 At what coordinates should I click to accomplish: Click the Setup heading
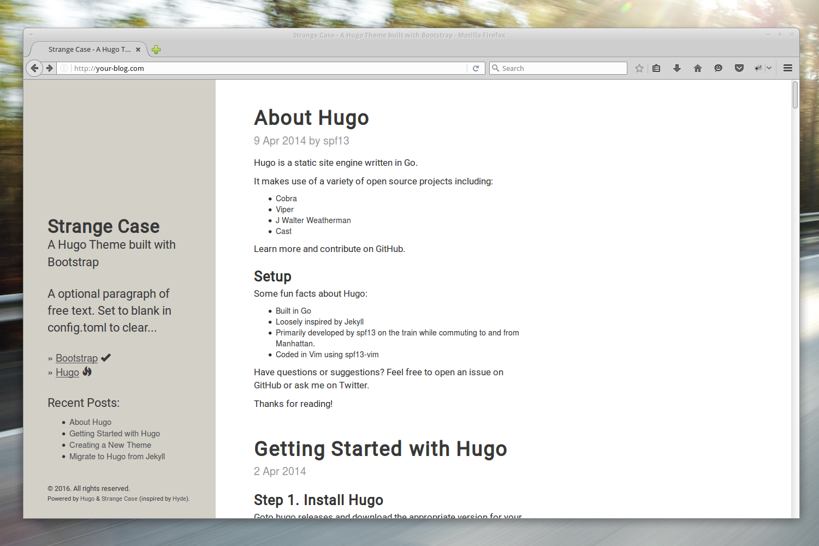272,277
